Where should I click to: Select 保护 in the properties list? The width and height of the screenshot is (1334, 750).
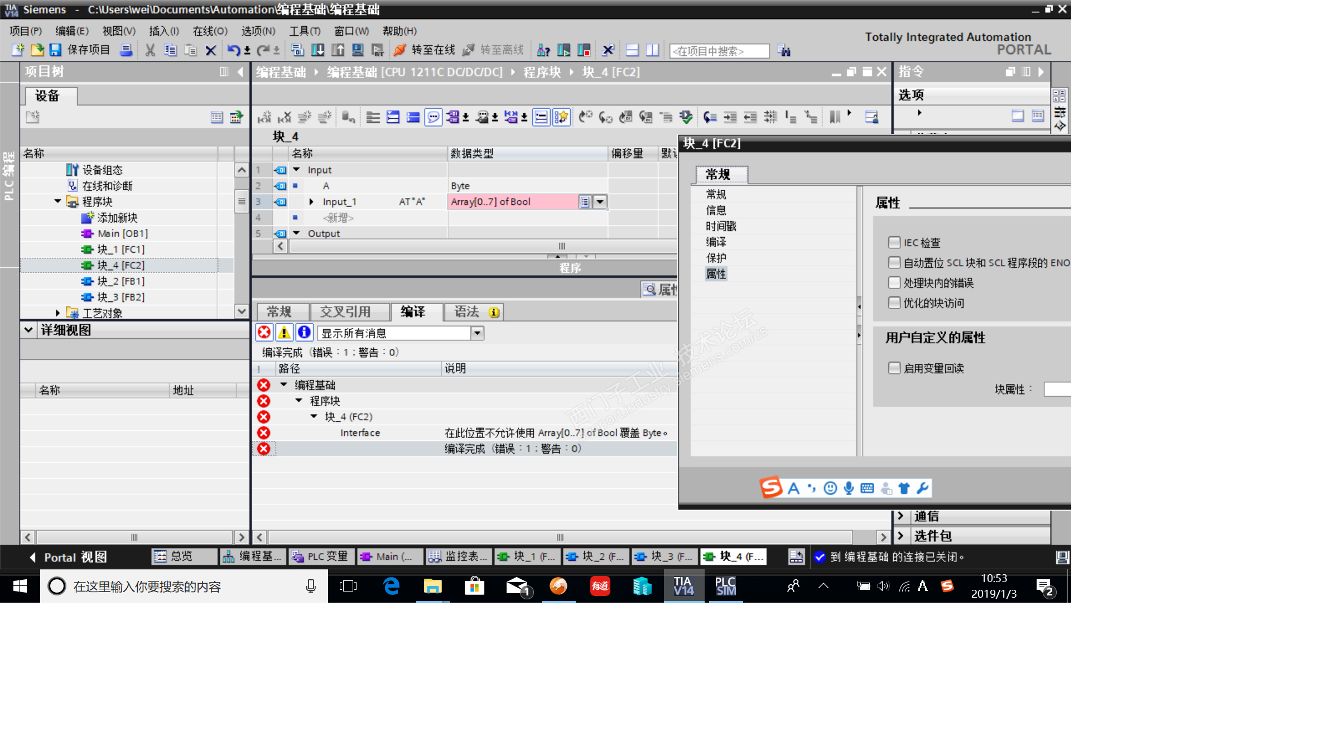coord(716,258)
